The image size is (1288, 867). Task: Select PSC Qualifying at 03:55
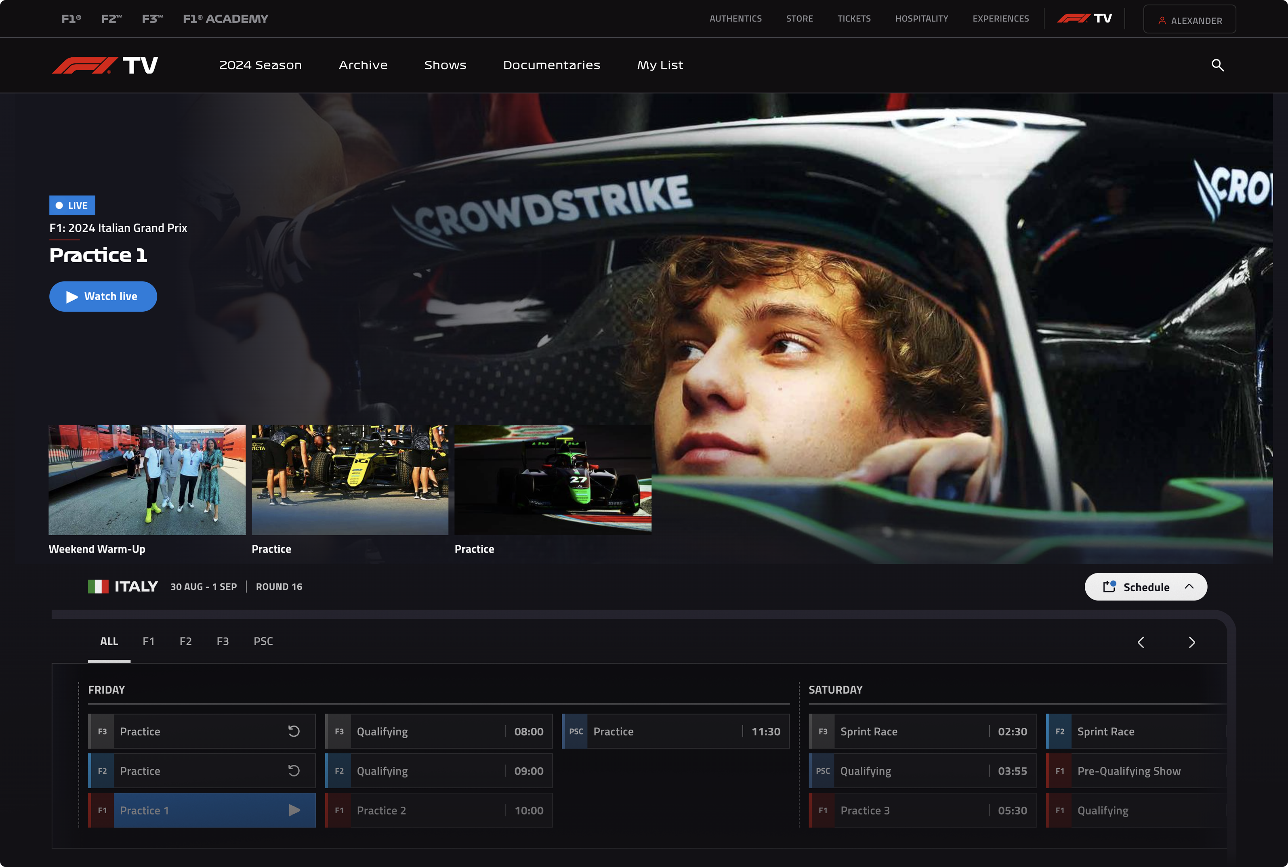922,770
